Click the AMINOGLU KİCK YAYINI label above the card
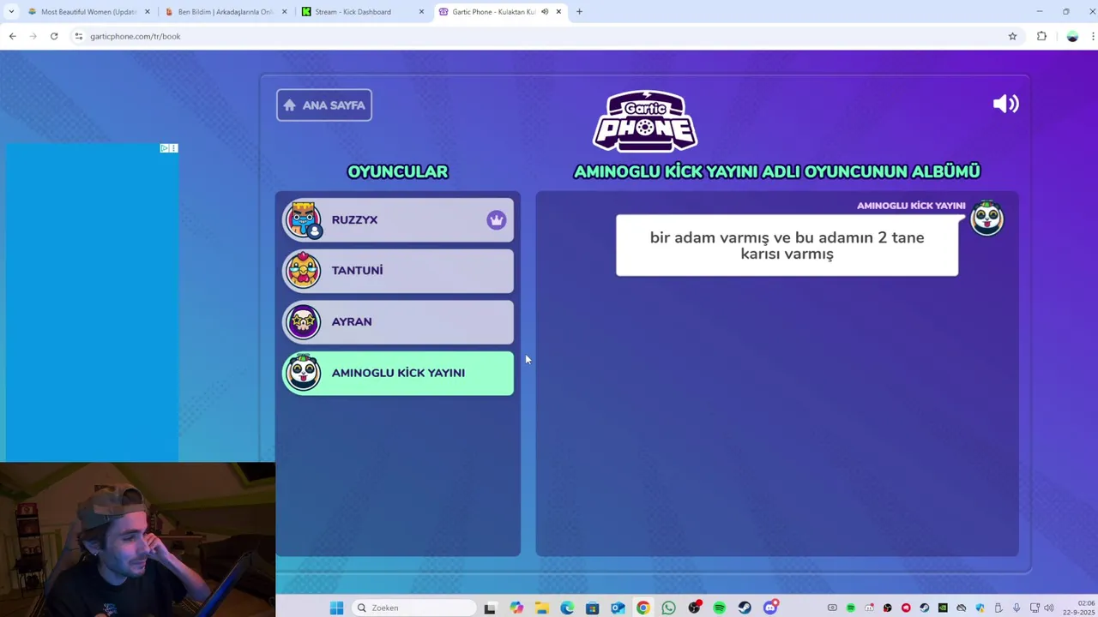The image size is (1098, 617). tap(911, 206)
